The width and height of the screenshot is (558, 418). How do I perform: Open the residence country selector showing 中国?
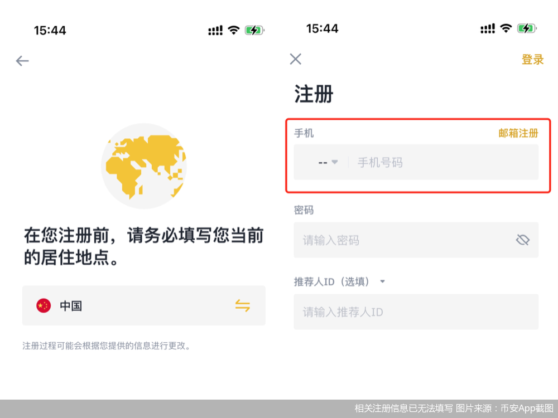tap(143, 305)
